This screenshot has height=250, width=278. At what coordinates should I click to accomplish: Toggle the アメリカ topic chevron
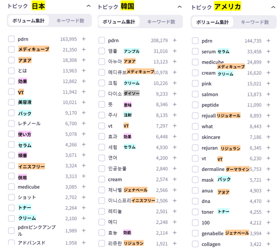(x=273, y=7)
